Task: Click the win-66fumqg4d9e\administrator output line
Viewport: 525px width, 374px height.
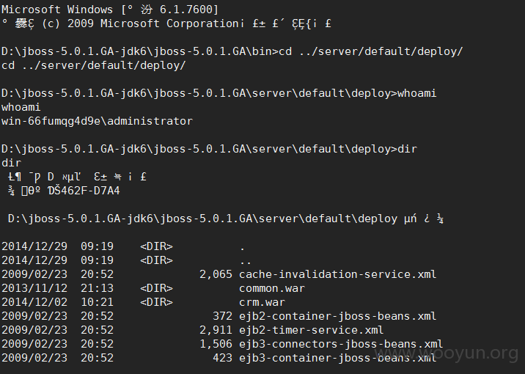Action: 97,121
